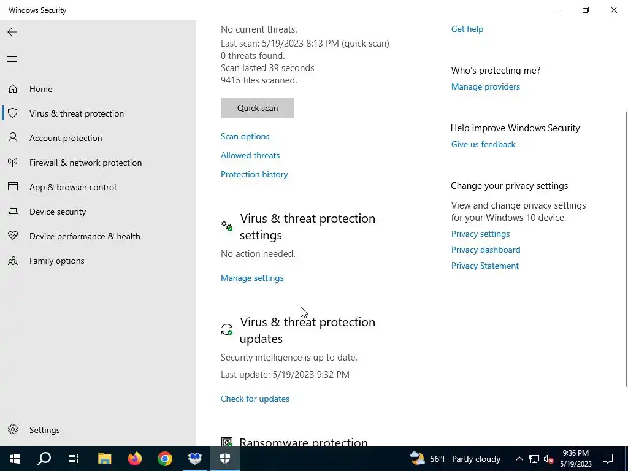This screenshot has height=471, width=628.
Task: Open Device security section
Action: [x=58, y=212]
